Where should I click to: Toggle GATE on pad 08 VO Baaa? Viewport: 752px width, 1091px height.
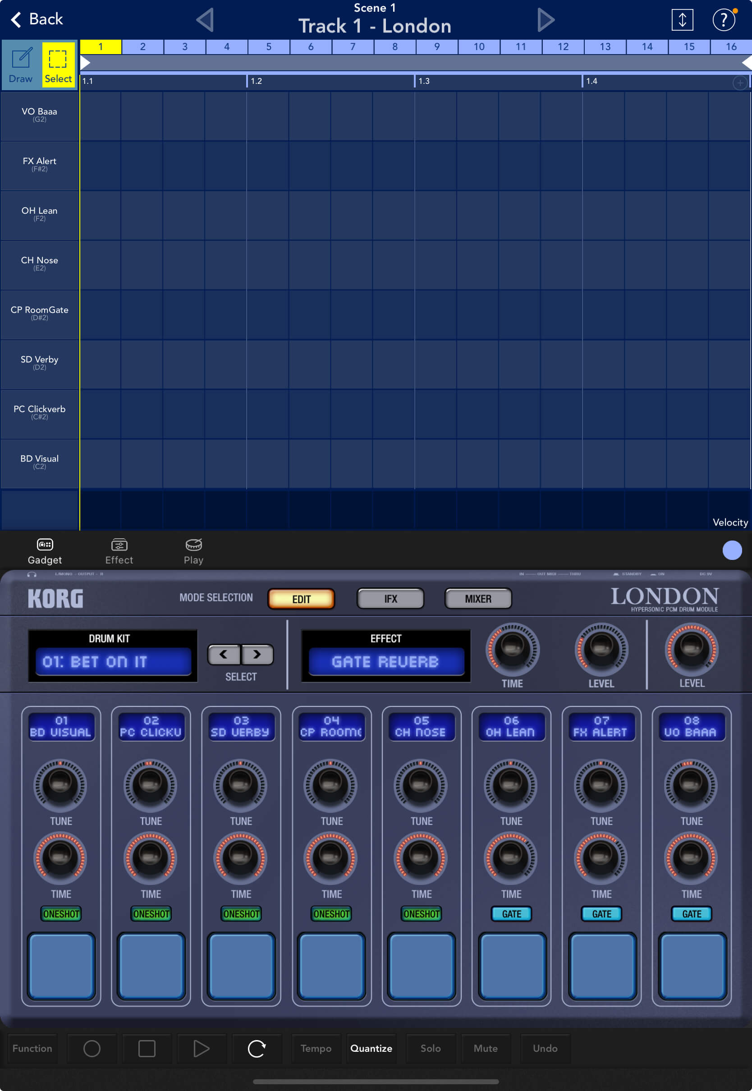(691, 914)
